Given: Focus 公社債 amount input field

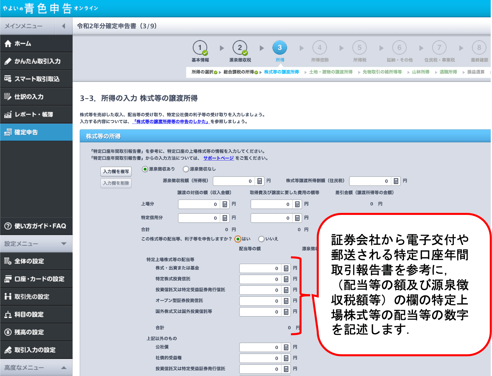Looking at the screenshot, I should [x=261, y=347].
